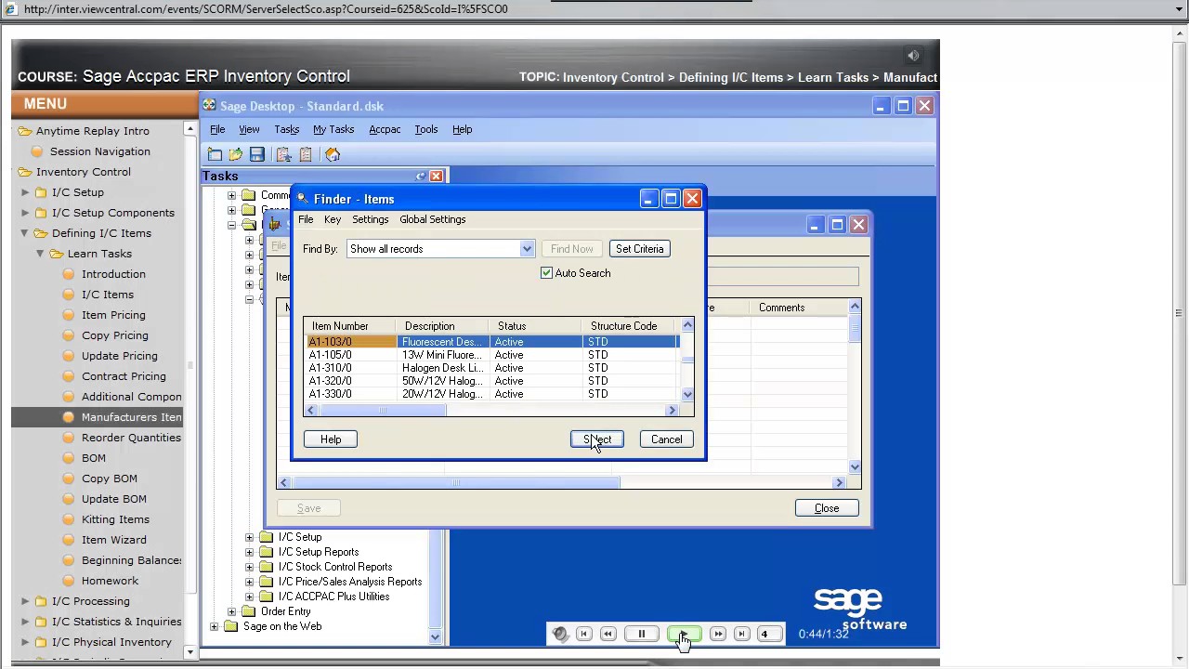Open the Kitting Items lesson
1189x669 pixels.
pyautogui.click(x=115, y=519)
